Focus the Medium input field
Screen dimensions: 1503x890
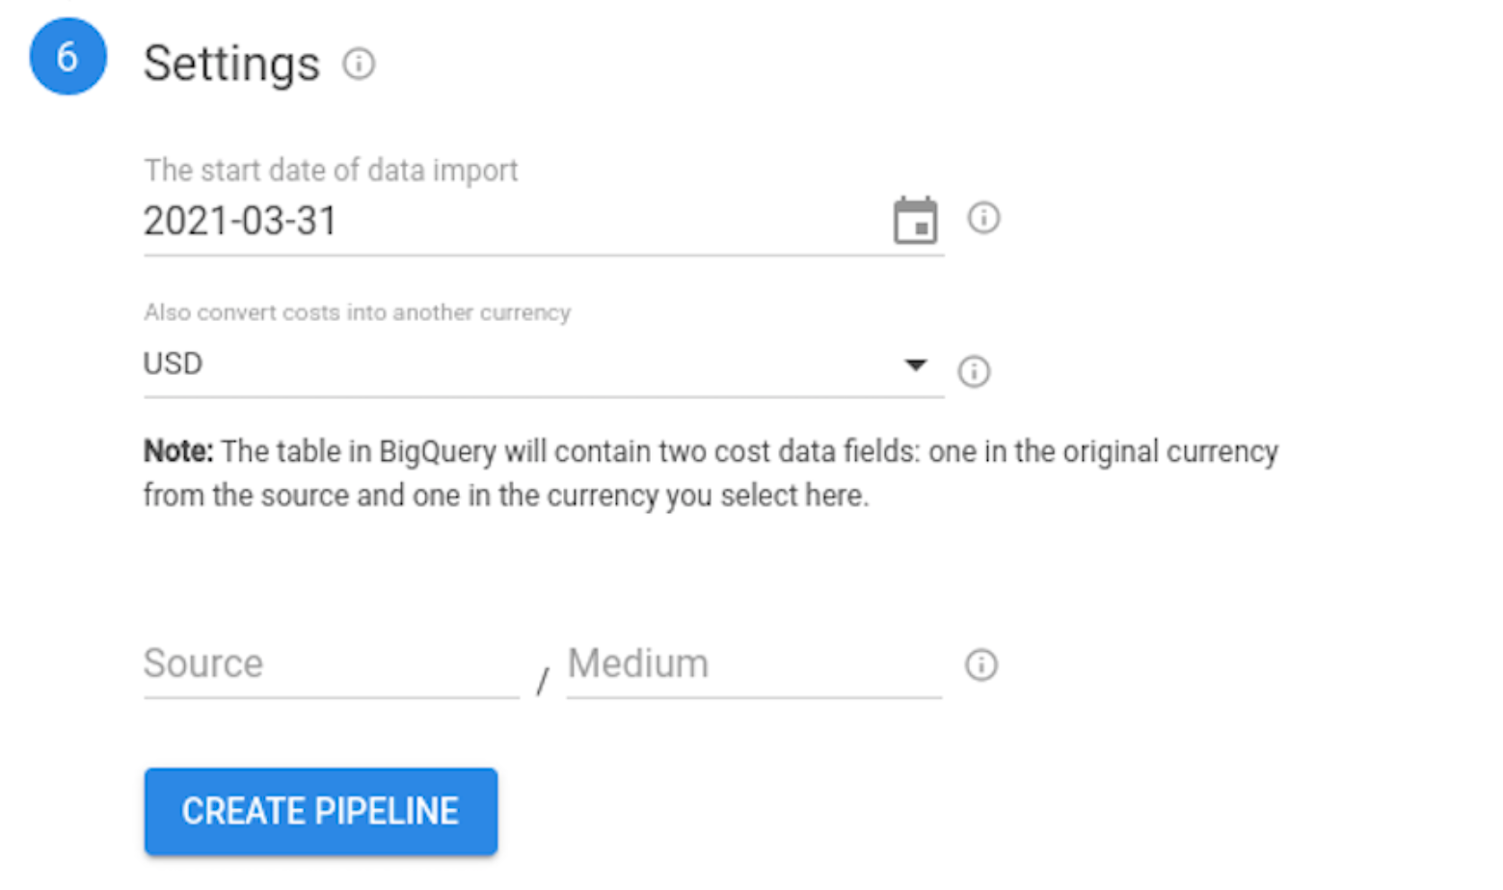754,664
